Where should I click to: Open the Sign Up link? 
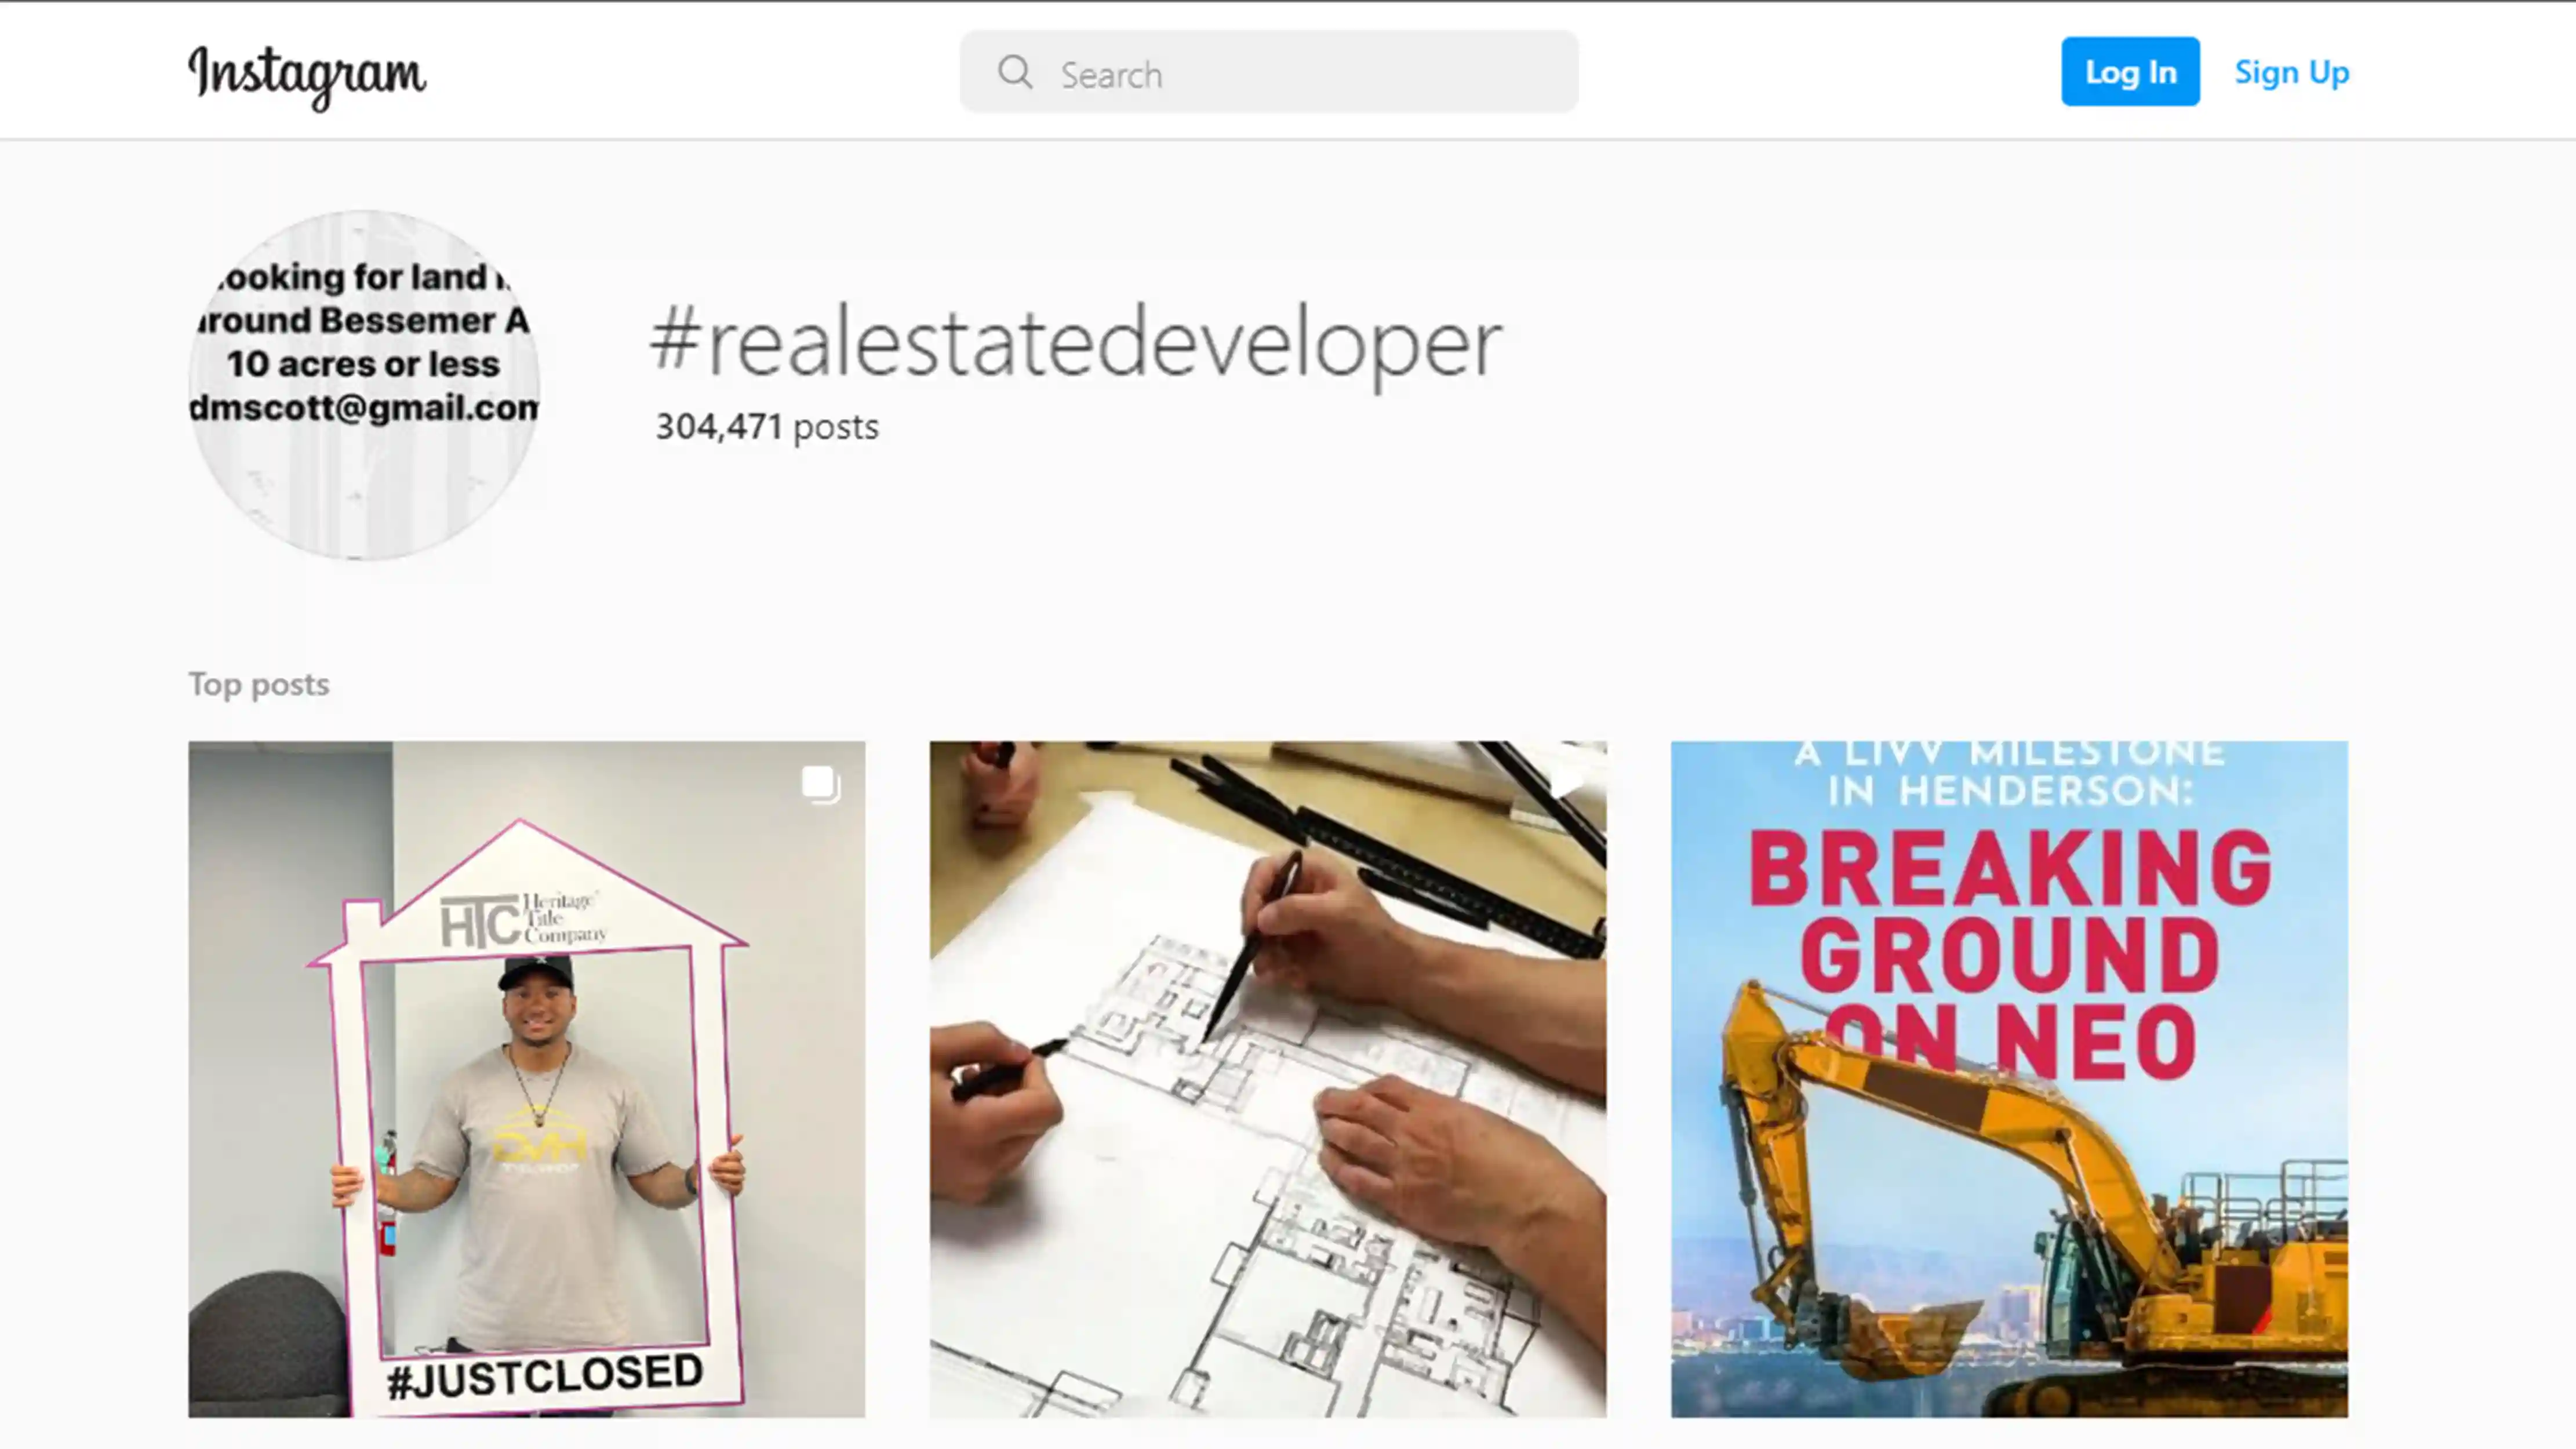click(2291, 72)
